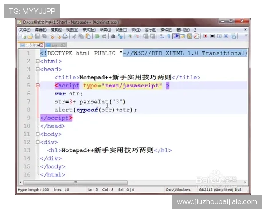Collapse the div fold marker on line 12
The image size is (266, 213).
tap(38, 142)
